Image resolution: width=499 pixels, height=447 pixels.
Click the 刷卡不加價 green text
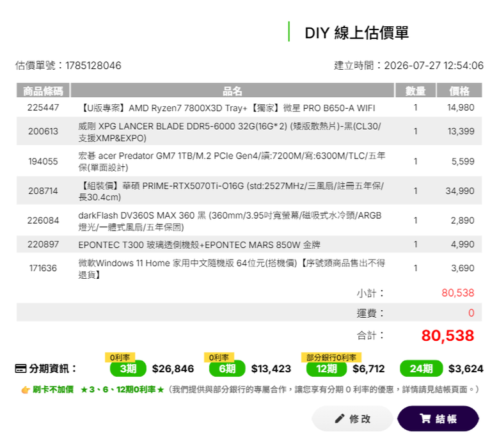pyautogui.click(x=53, y=389)
